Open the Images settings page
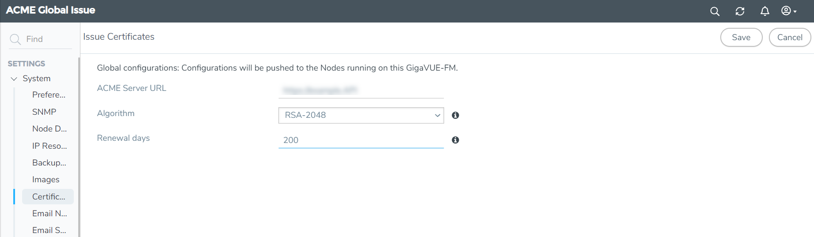The height and width of the screenshot is (237, 814). click(46, 180)
